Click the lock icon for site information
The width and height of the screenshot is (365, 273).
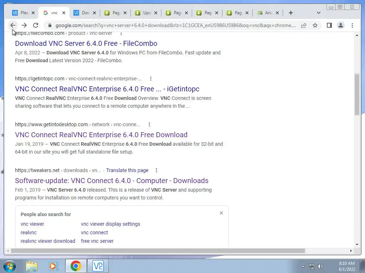(49, 25)
